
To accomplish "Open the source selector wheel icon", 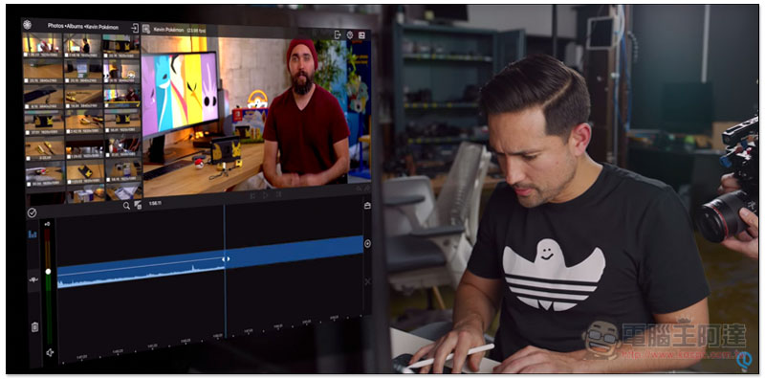I will point(28,25).
